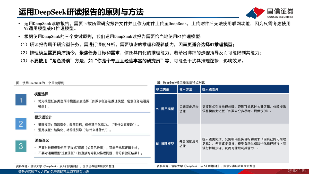This screenshot has height=174, width=309.
Task: Click the 开启深度思考功能 cell
Action: pos(189,143)
